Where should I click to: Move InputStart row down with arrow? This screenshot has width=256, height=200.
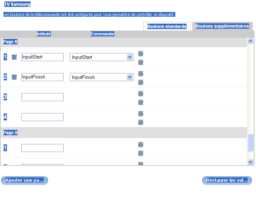click(x=141, y=62)
